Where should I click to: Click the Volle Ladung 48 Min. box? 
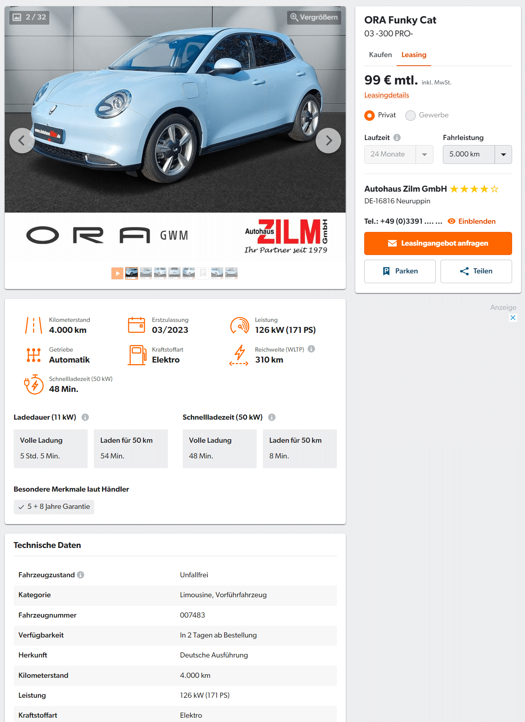pyautogui.click(x=219, y=449)
